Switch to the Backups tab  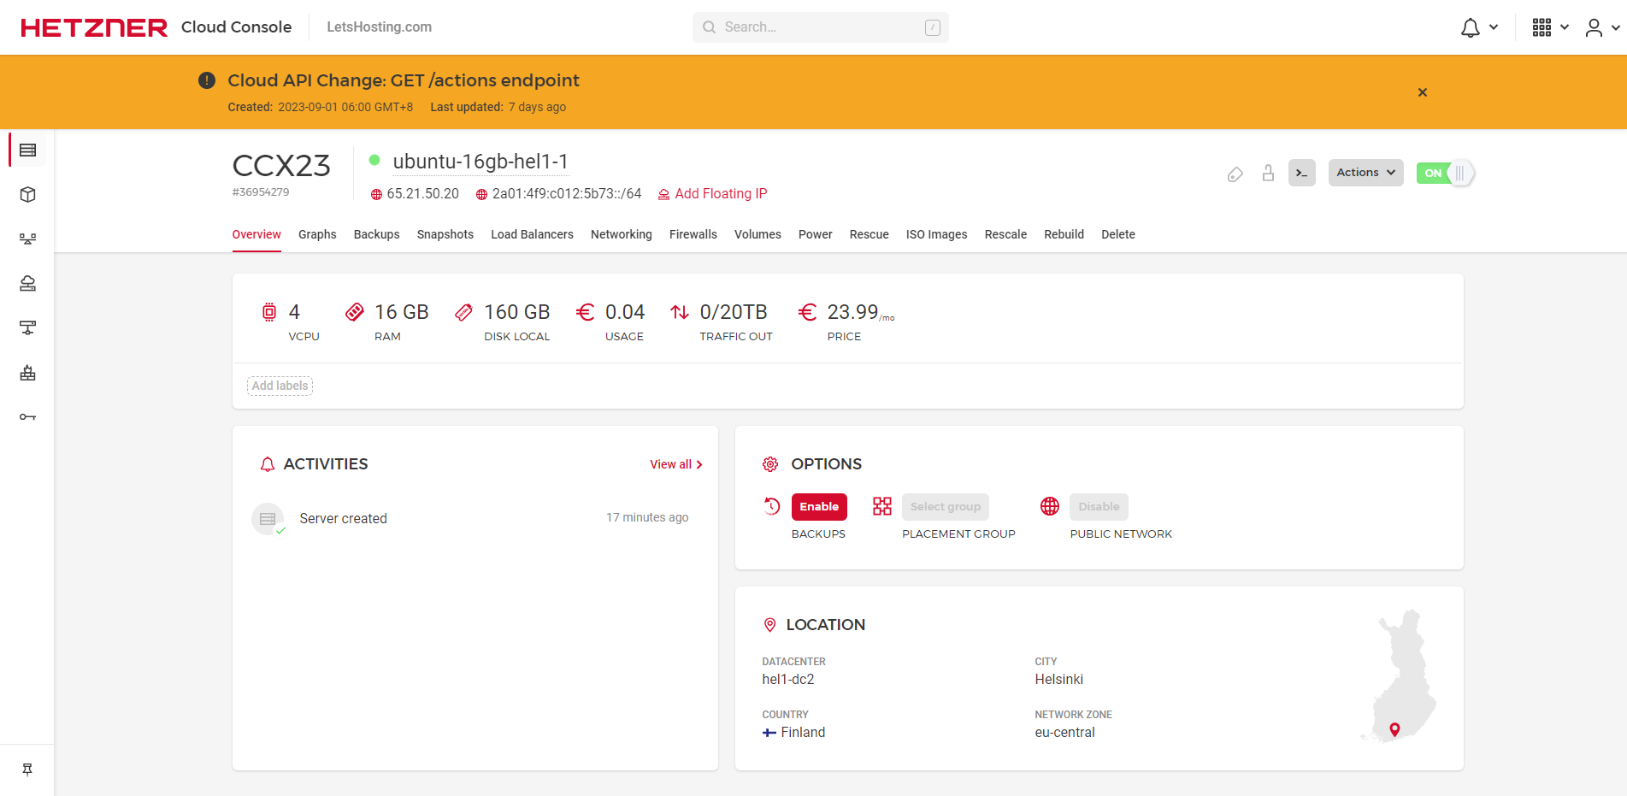(x=377, y=234)
